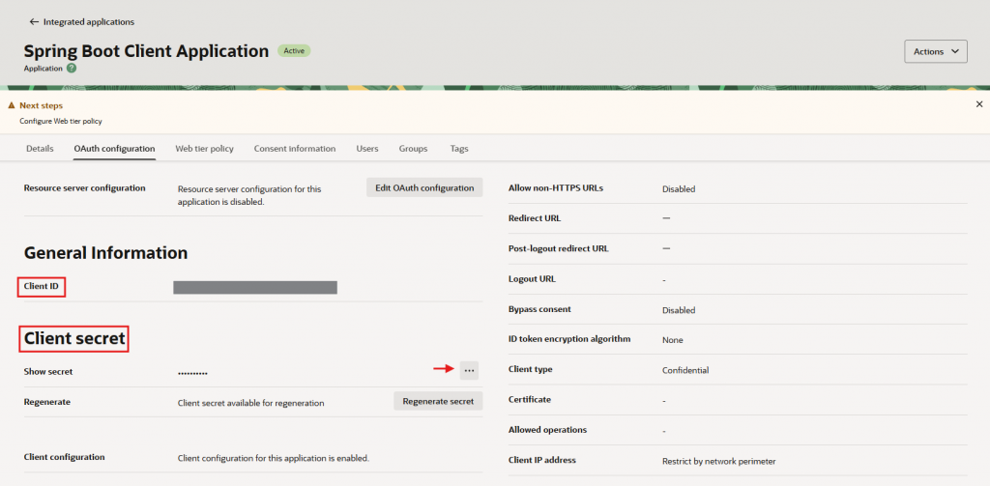This screenshot has width=990, height=486.
Task: Click the masked secret dots value
Action: 192,373
